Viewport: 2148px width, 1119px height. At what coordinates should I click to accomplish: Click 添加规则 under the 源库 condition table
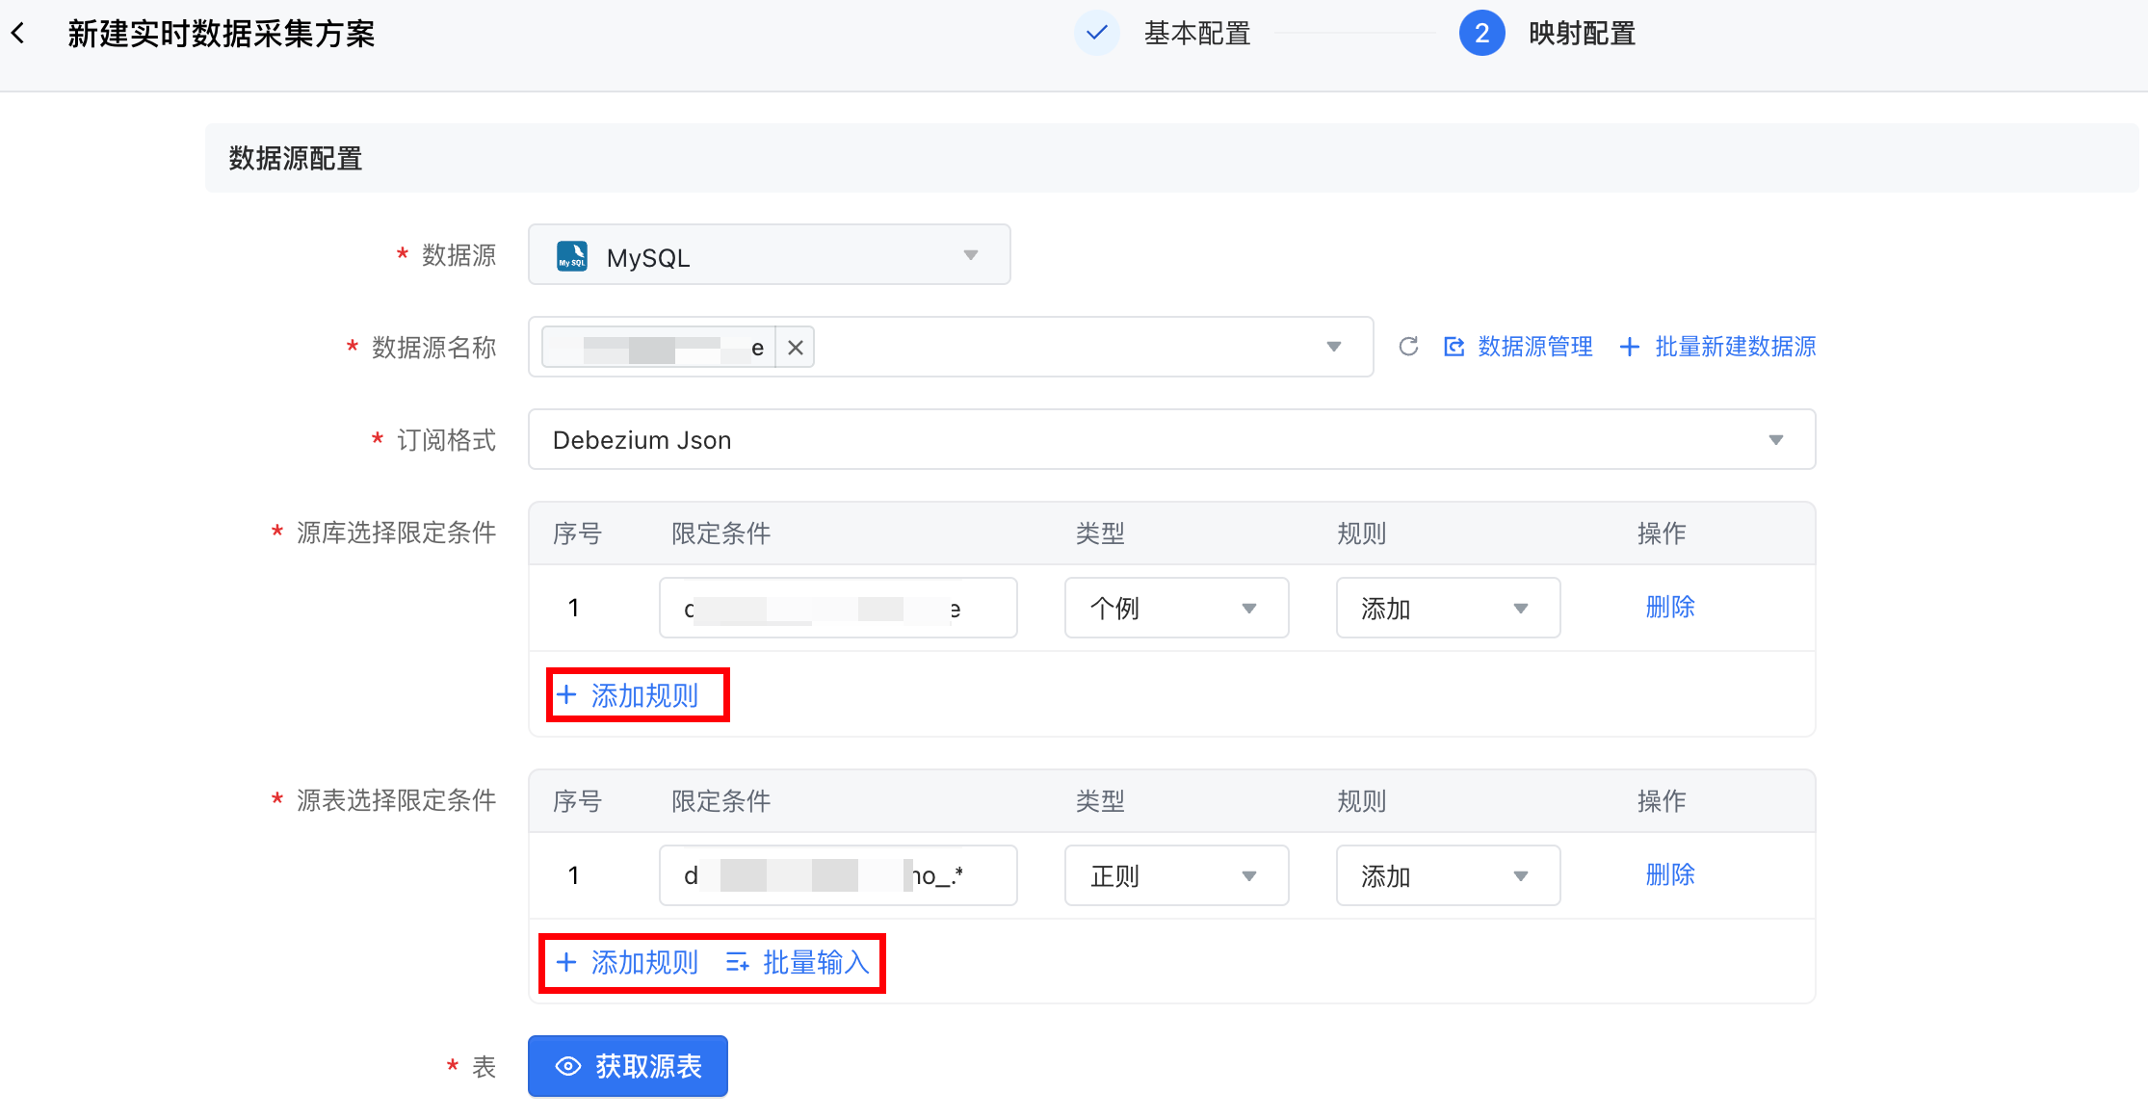[x=628, y=695]
